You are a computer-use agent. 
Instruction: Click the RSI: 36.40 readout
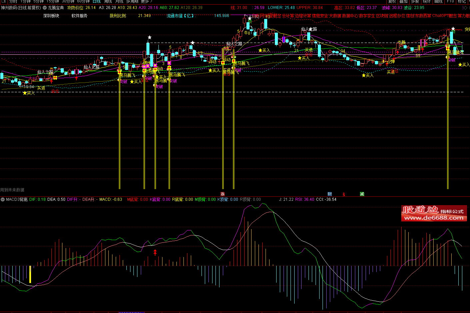point(305,199)
